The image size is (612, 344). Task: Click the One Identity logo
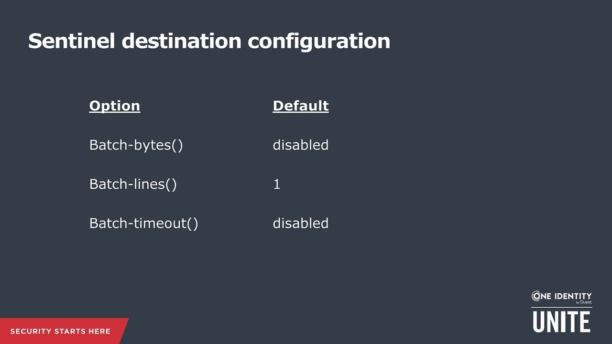[x=561, y=297]
